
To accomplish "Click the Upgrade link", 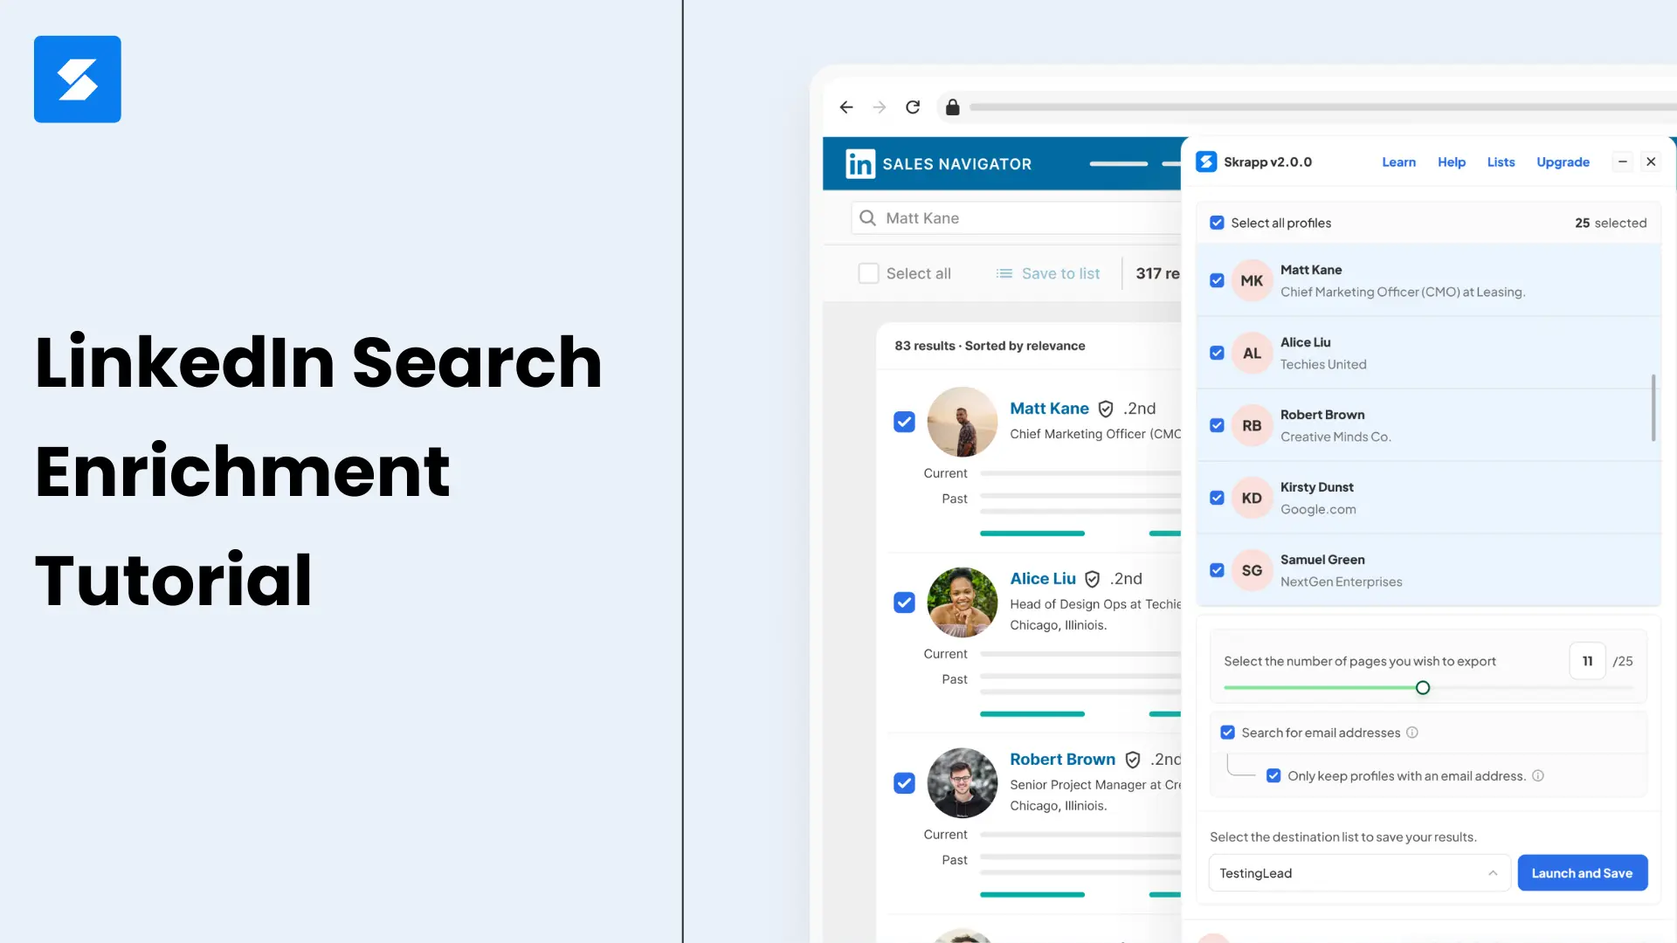I will (x=1563, y=162).
